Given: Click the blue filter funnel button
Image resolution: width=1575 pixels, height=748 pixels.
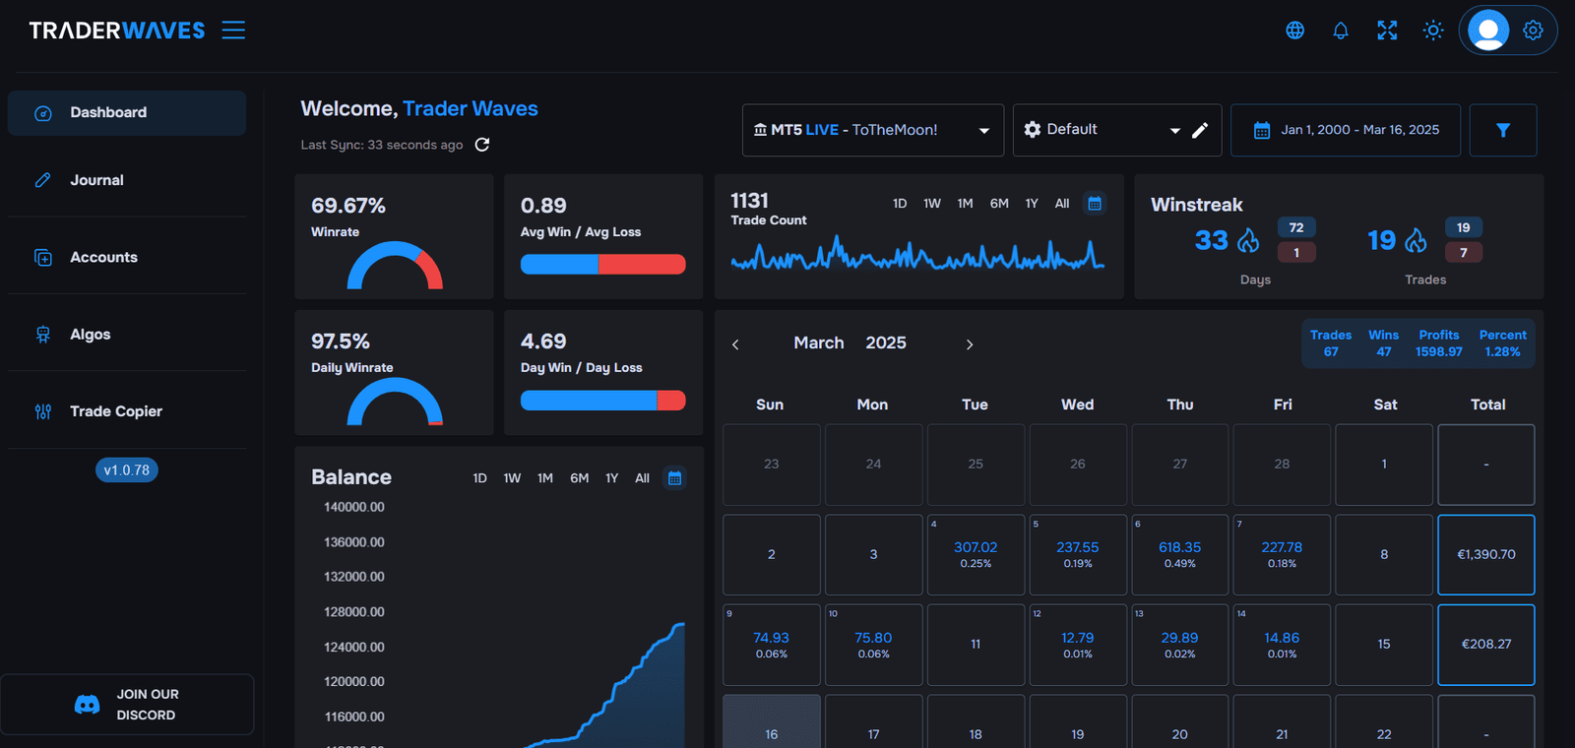Looking at the screenshot, I should tap(1502, 130).
